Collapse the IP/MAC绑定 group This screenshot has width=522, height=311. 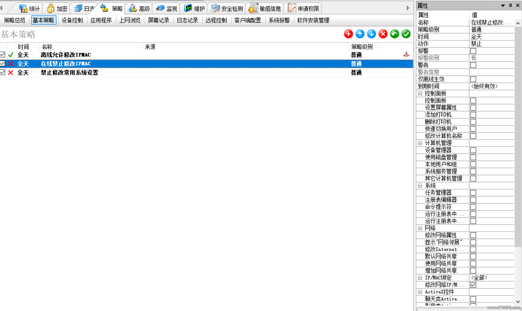420,278
